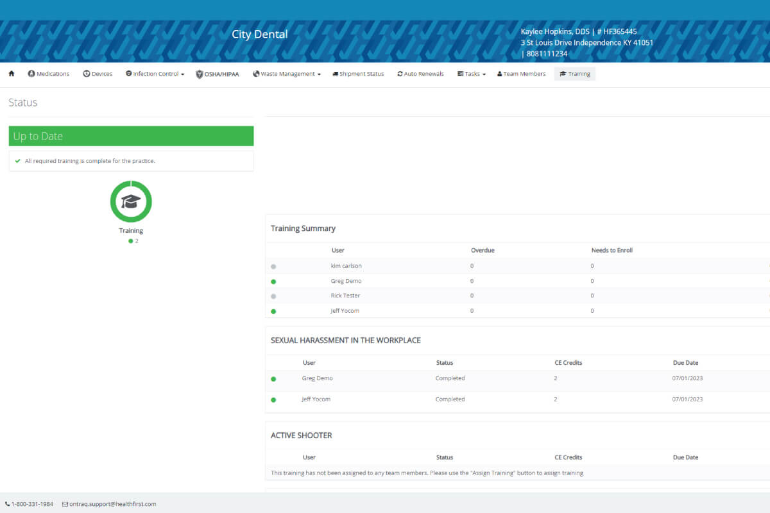Viewport: 770px width, 513px height.
Task: Click Due Date header in Sexual Harassment table
Action: [x=685, y=363]
